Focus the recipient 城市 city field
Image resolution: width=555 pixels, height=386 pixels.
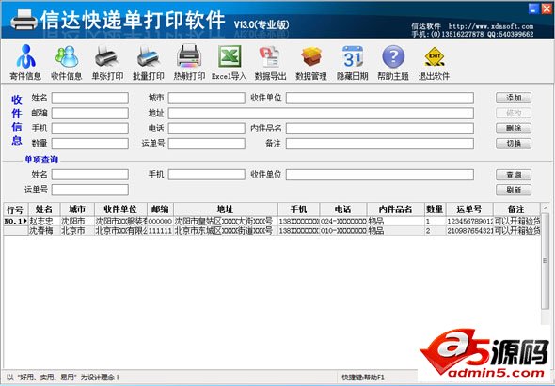point(206,98)
